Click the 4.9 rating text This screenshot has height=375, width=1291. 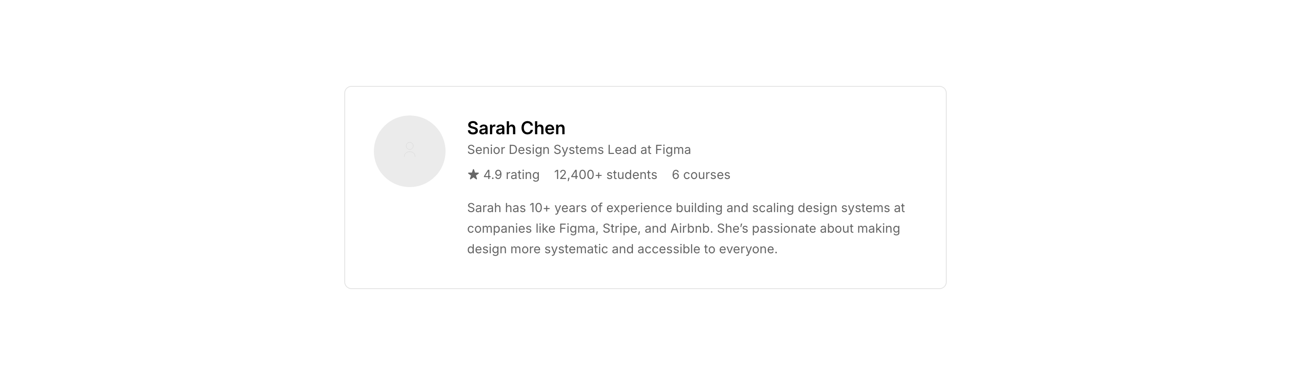tap(511, 175)
